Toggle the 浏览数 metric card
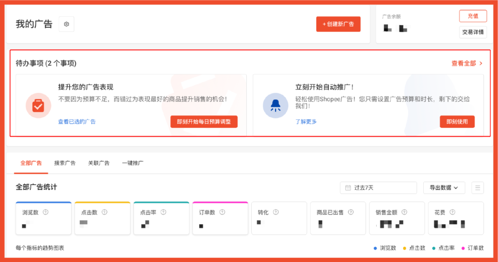Screen dimensions: 498x262 pyautogui.click(x=43, y=218)
